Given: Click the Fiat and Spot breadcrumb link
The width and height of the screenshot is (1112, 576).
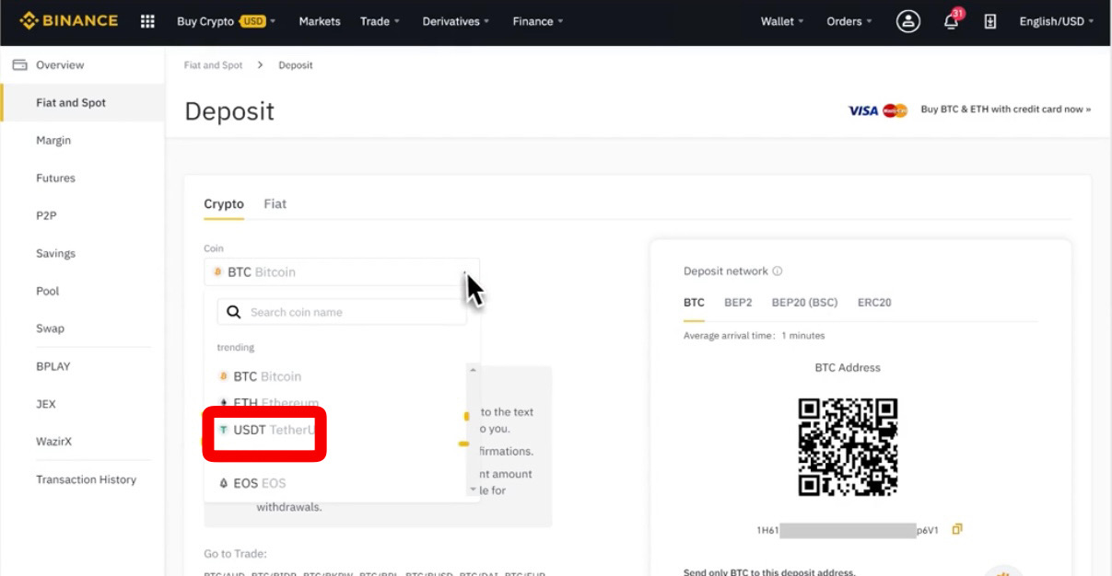Looking at the screenshot, I should coord(214,65).
